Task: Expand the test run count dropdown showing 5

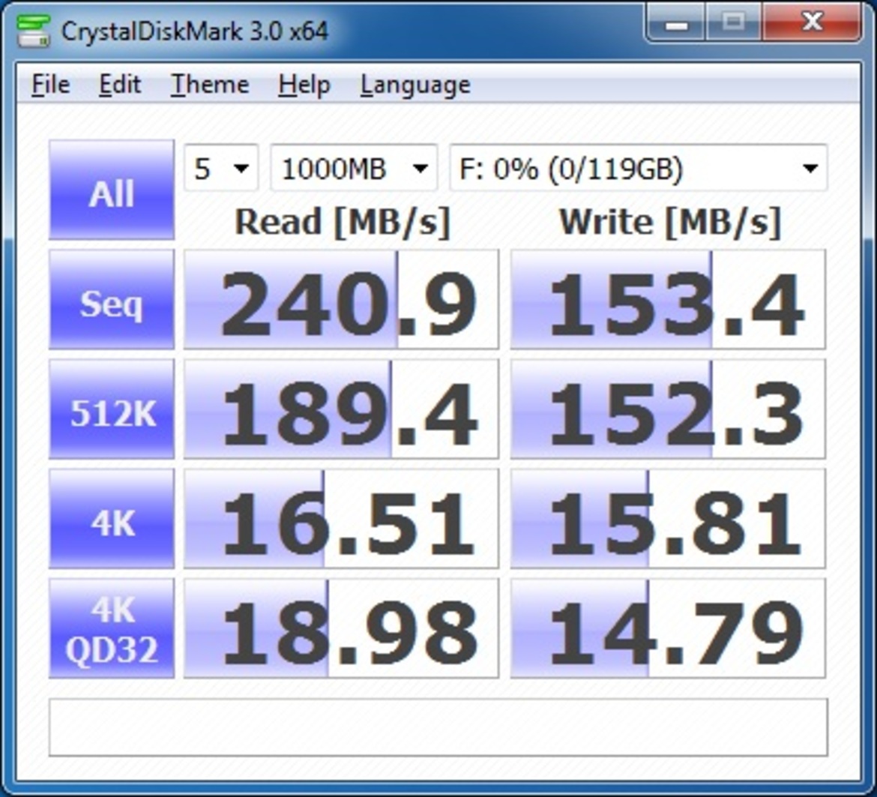Action: (x=221, y=168)
